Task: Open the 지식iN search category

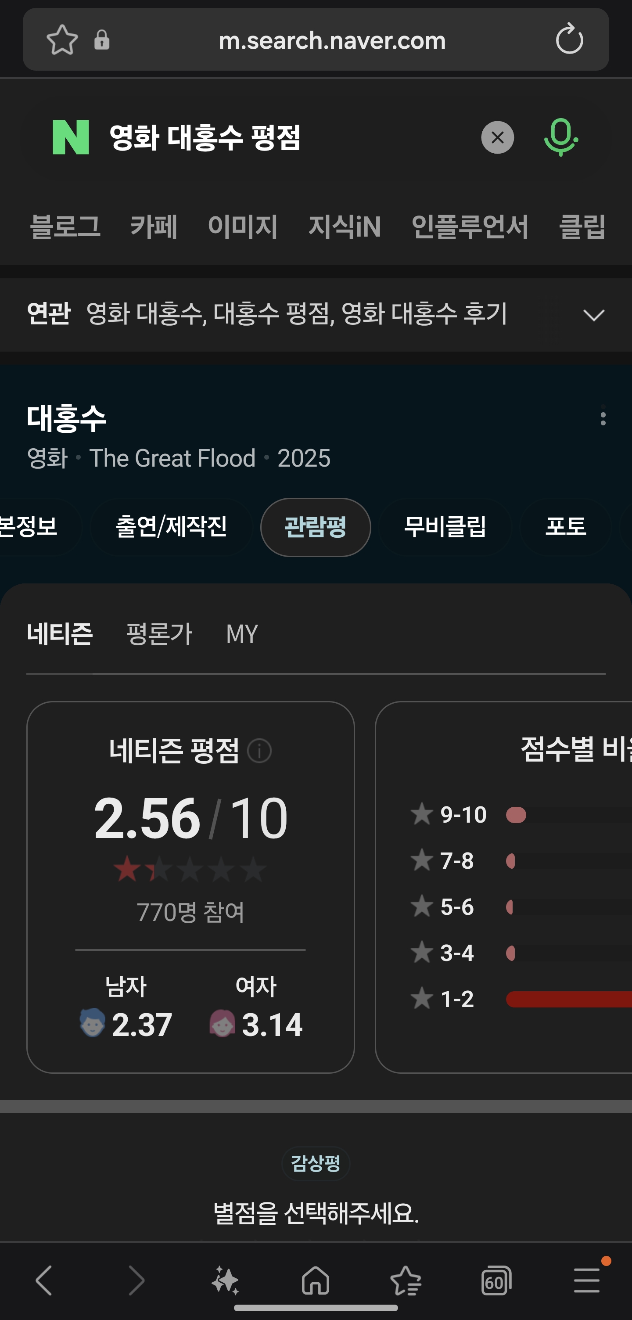Action: click(x=345, y=227)
